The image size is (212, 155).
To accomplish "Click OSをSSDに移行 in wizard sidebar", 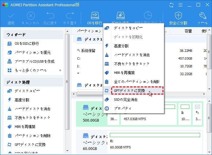I will click(x=27, y=44).
